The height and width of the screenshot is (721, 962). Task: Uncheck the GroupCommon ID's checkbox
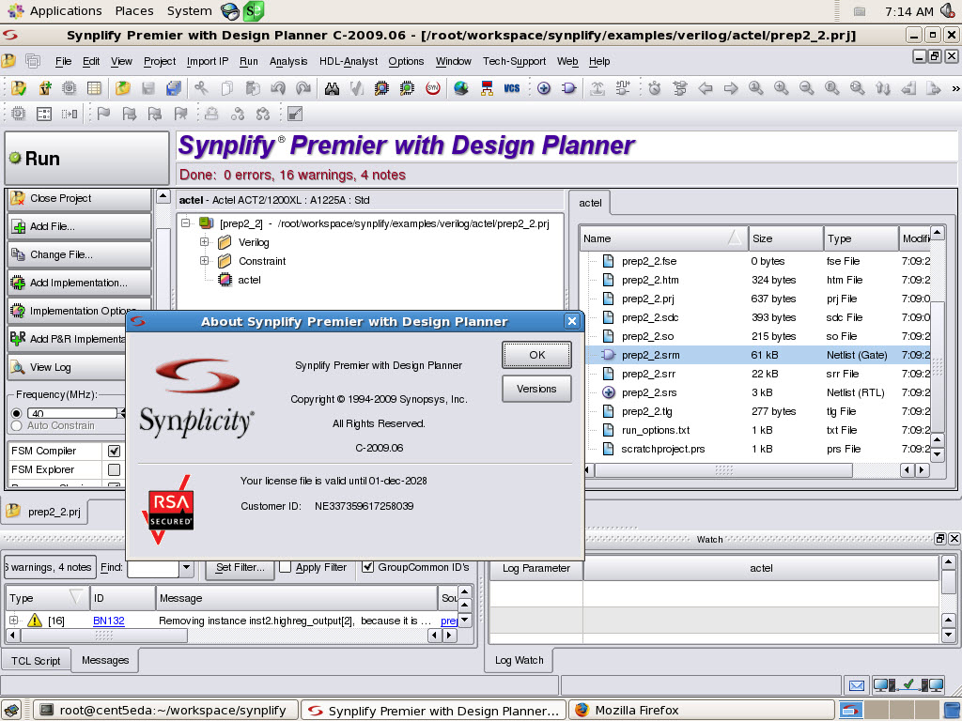[x=367, y=567]
